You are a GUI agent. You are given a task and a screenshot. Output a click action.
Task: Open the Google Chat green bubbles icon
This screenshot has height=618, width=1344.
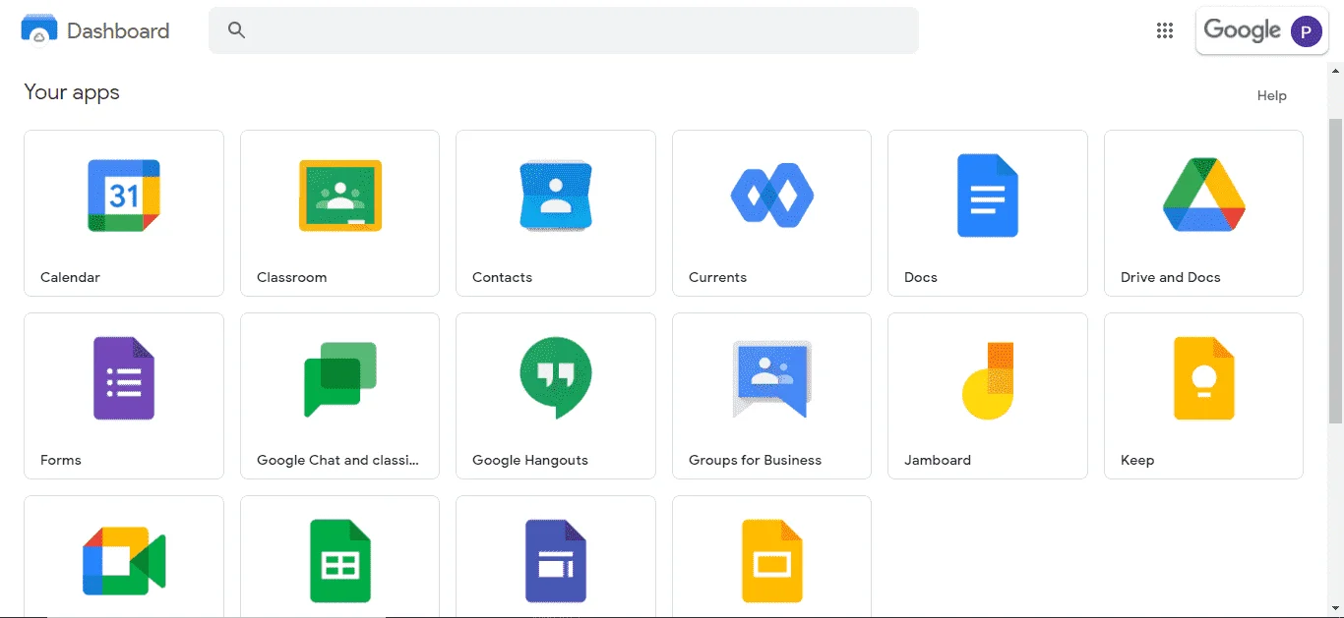coord(339,379)
